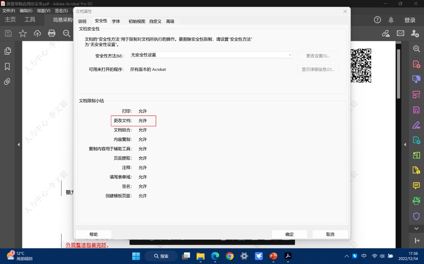Click the star bookmark icon in toolbar
This screenshot has width=424, height=264.
23,33
